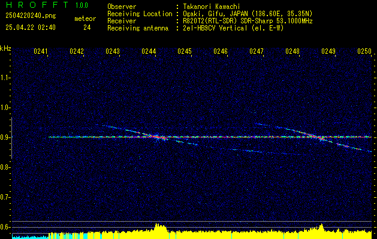Click the antenna 2el-HB9CV Vertical text

[x=232, y=28]
